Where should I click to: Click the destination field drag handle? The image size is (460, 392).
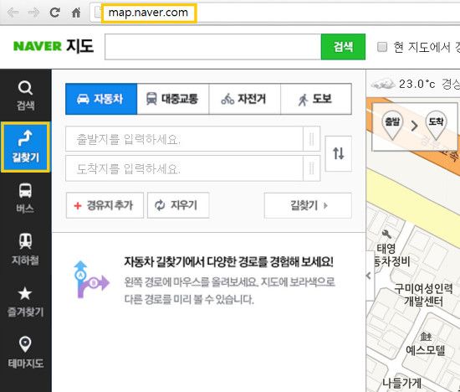pos(312,168)
